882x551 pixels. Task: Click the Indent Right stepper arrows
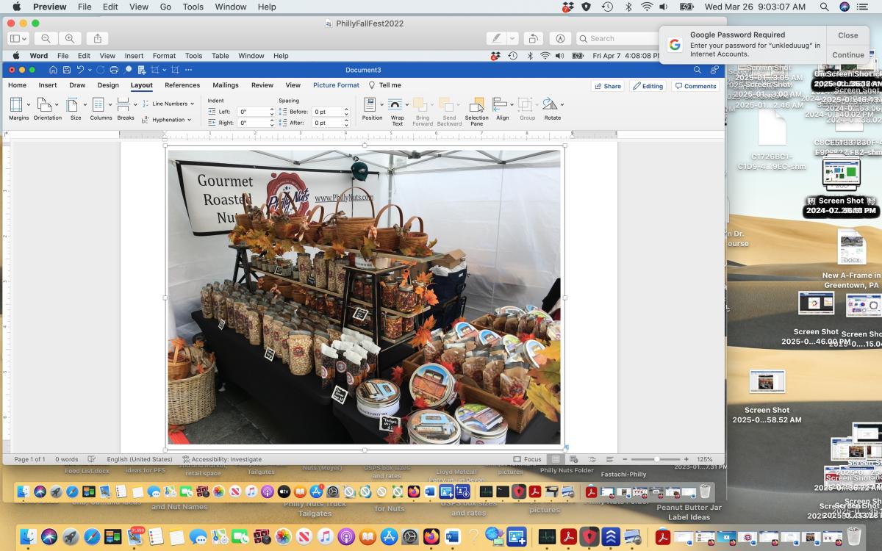(272, 123)
